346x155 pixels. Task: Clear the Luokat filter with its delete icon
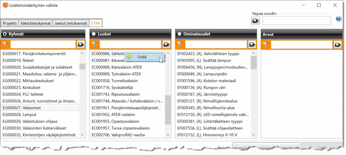(x=166, y=44)
